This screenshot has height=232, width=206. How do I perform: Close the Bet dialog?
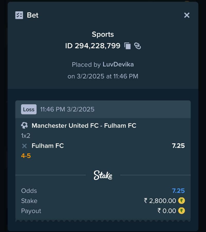tap(187, 15)
